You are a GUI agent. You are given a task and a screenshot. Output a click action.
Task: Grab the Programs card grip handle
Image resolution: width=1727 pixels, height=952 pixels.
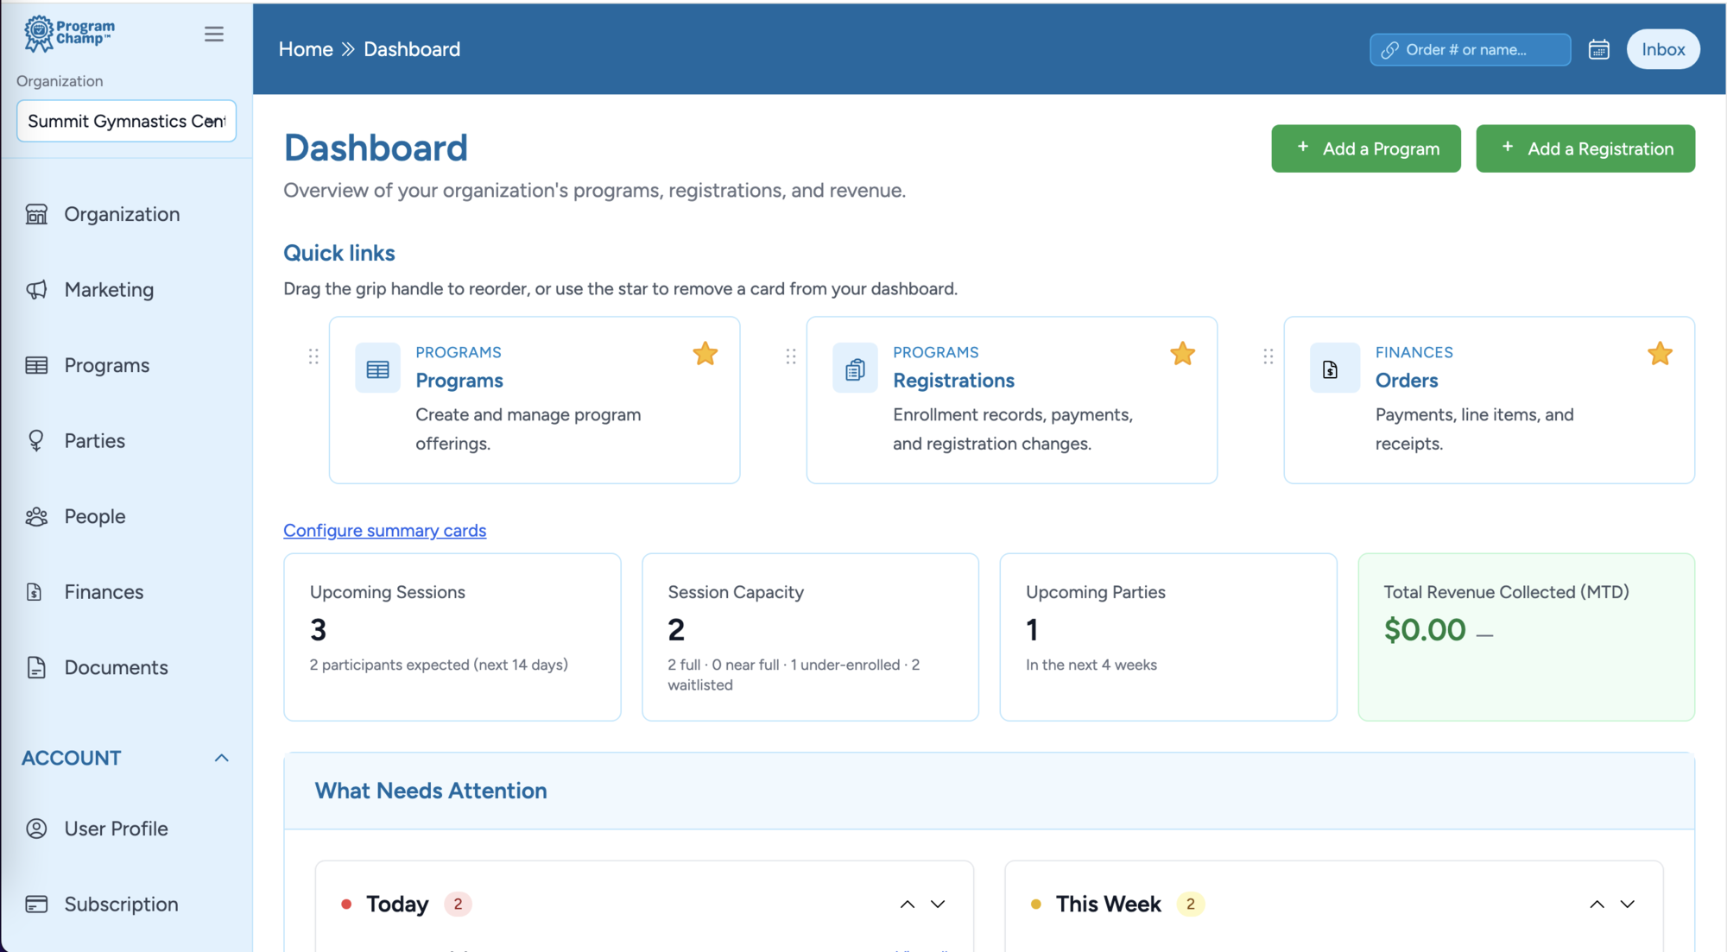(313, 356)
